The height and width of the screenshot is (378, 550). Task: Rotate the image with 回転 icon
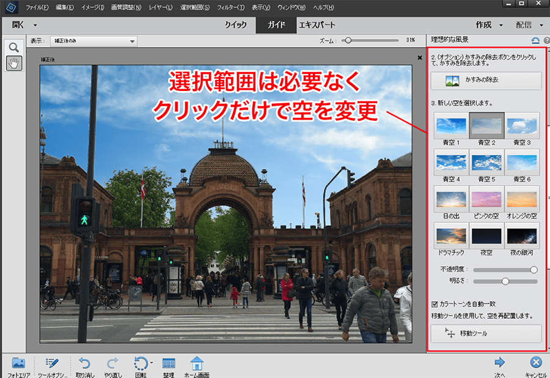(142, 363)
